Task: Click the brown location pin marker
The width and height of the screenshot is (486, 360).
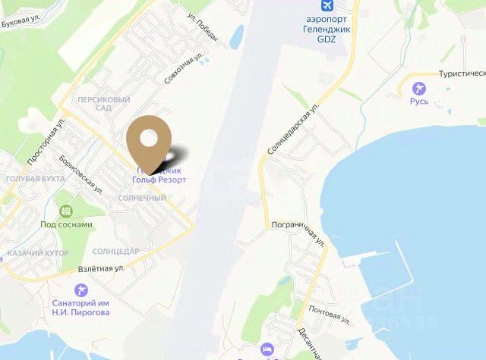Action: tap(149, 145)
